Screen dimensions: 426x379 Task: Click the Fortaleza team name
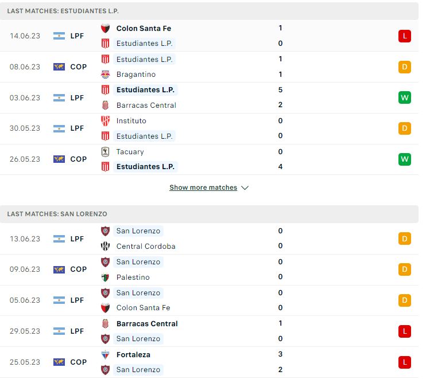(x=133, y=354)
